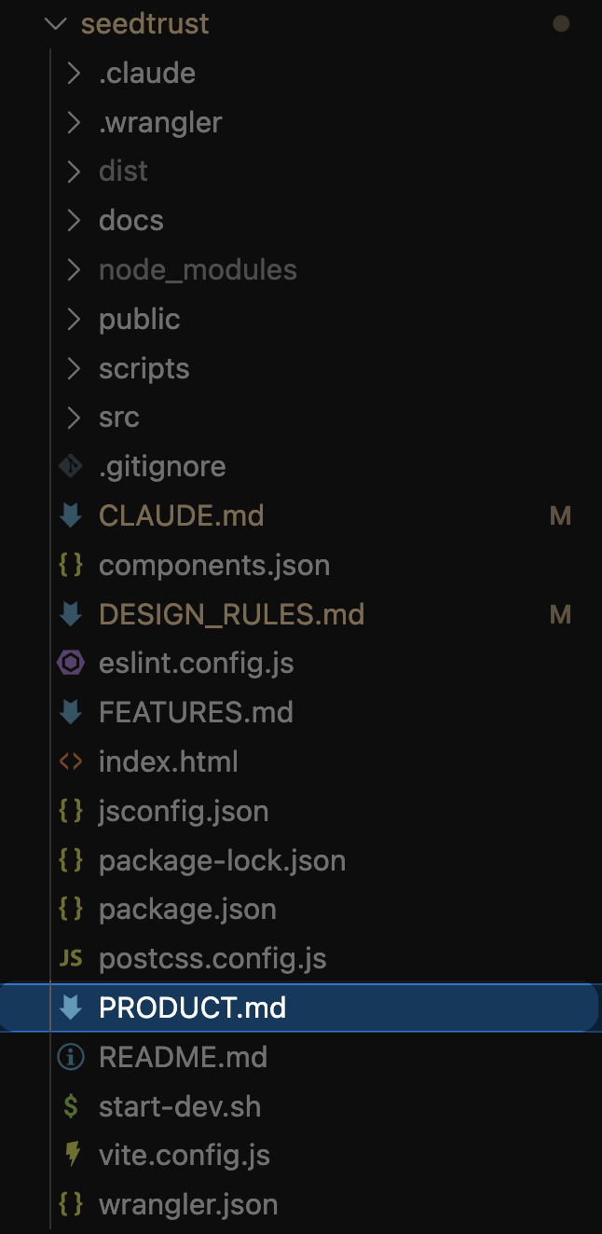
Task: Click the info icon beside README.md
Action: 72,1057
